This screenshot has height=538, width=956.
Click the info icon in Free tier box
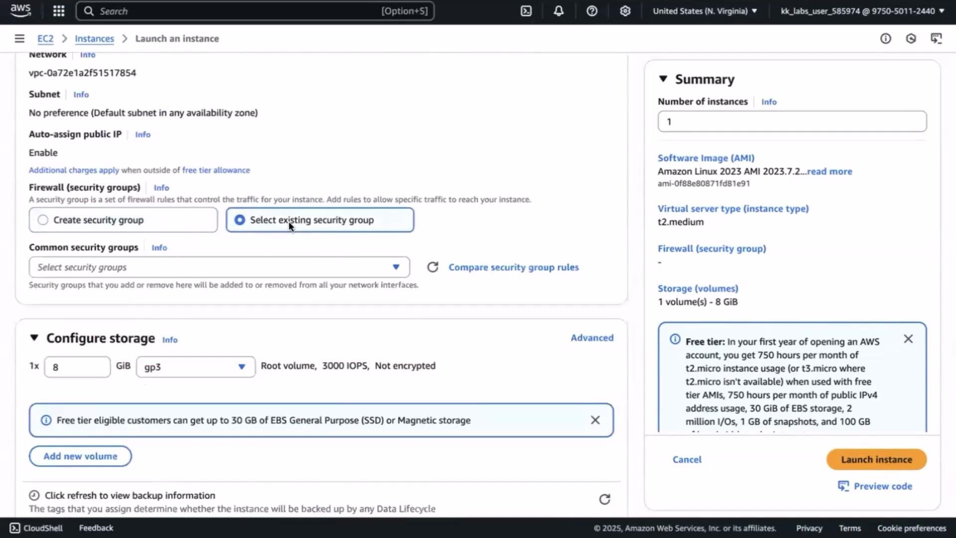pos(675,339)
